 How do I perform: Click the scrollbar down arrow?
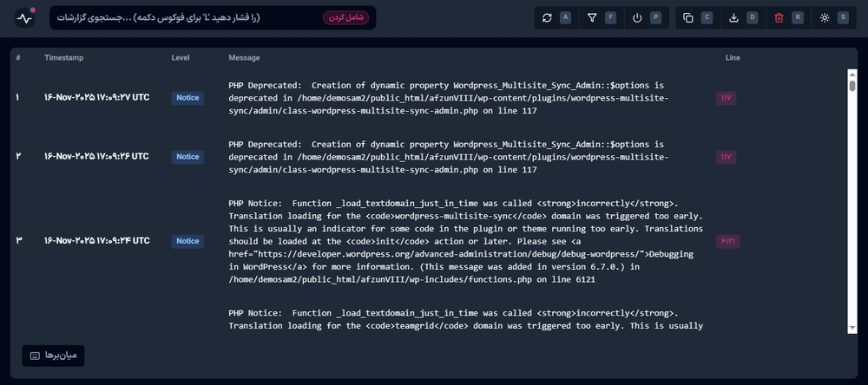click(x=852, y=327)
